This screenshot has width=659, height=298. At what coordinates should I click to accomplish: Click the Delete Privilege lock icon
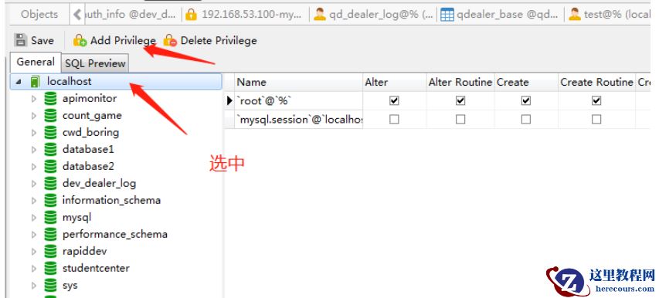[x=170, y=40]
